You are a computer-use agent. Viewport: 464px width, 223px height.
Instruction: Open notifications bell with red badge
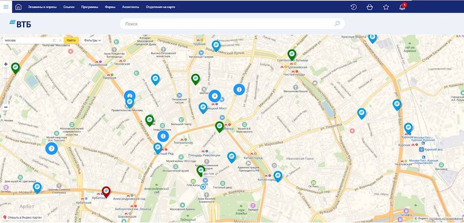pos(402,7)
